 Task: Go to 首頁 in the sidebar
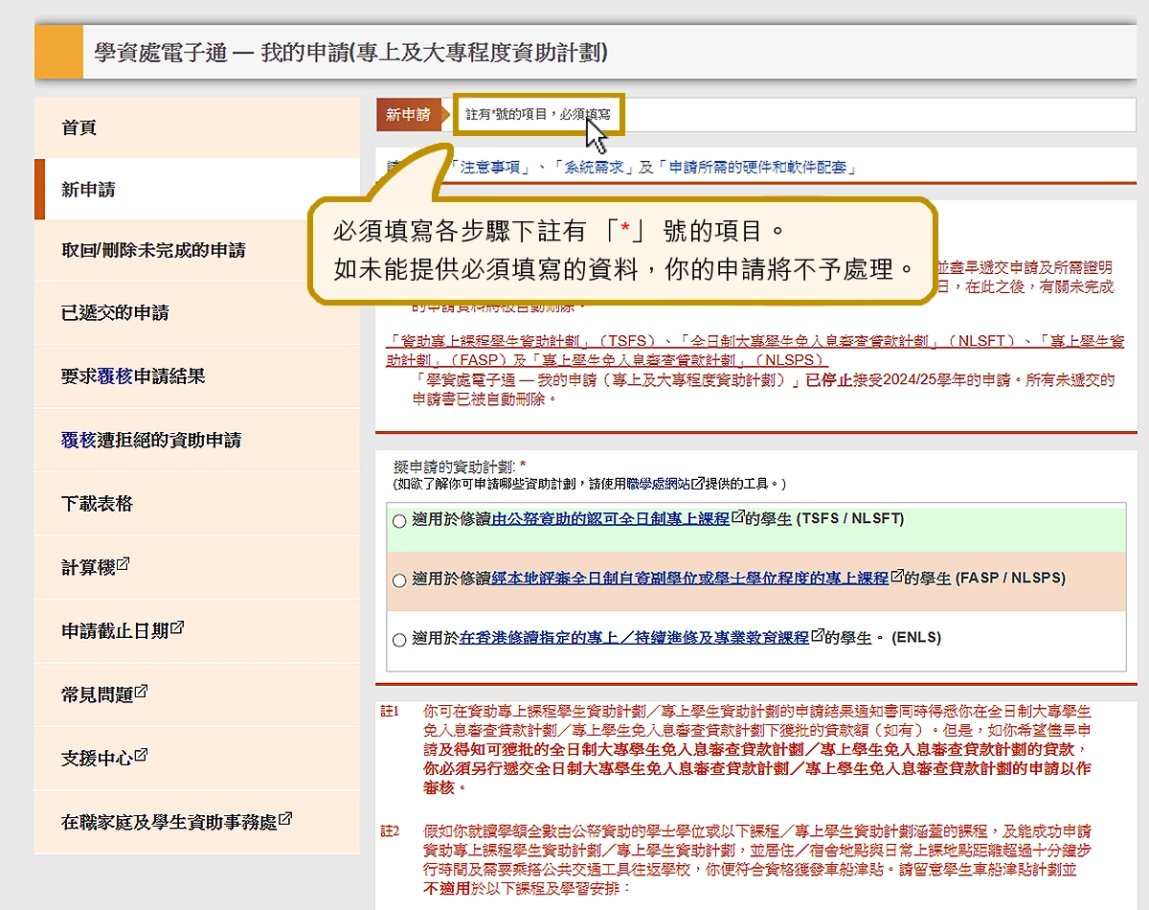coord(197,127)
